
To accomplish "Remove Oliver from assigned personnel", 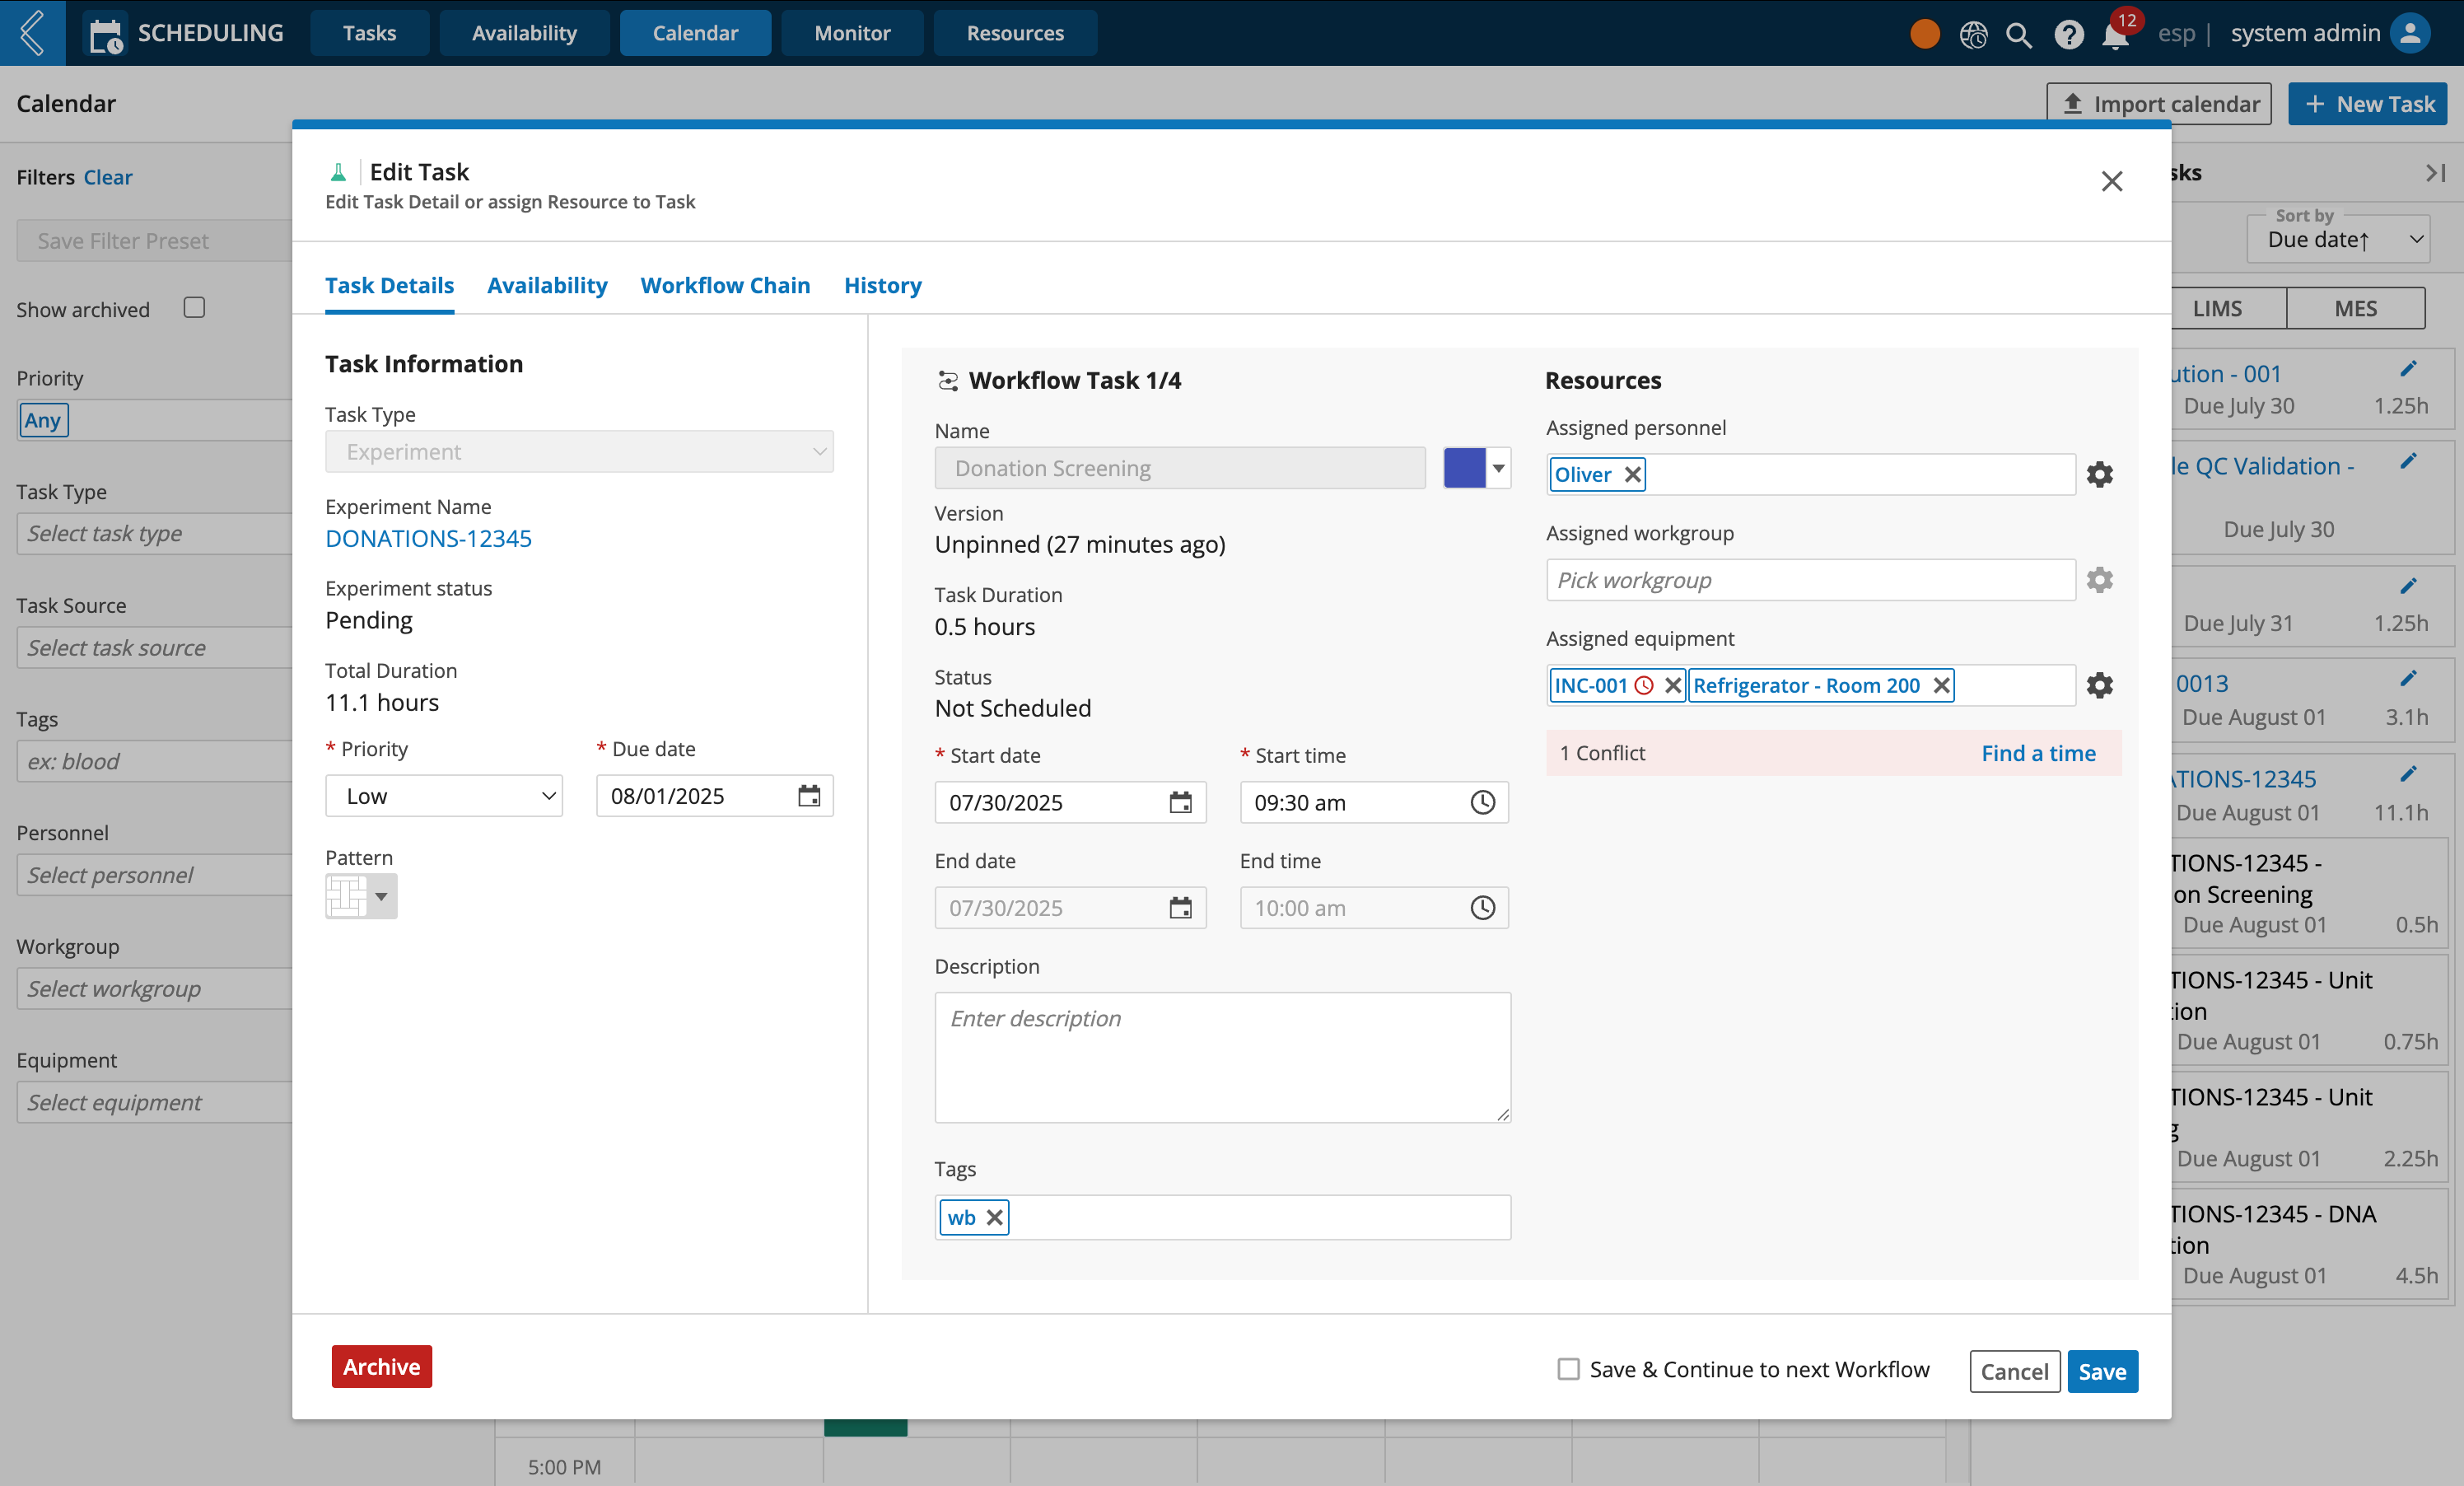I will [1632, 474].
